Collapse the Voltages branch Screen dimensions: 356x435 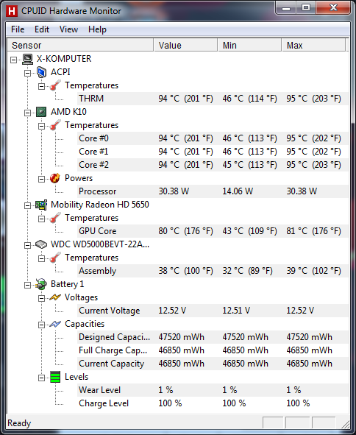tap(41, 298)
